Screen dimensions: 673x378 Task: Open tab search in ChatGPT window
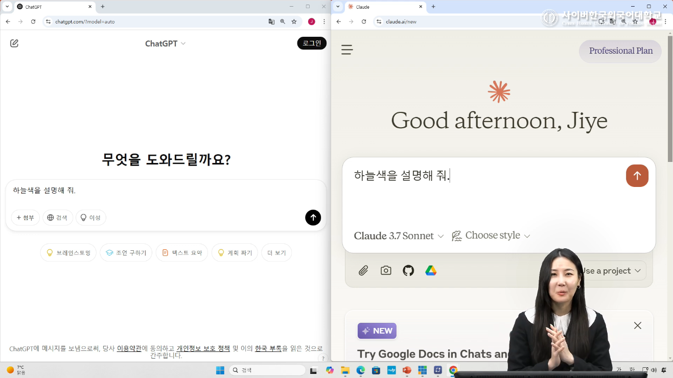click(x=7, y=7)
